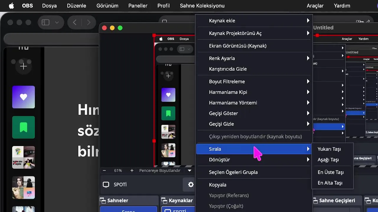
Task: Toggle the browser sidebar icon
Action: [45, 22]
